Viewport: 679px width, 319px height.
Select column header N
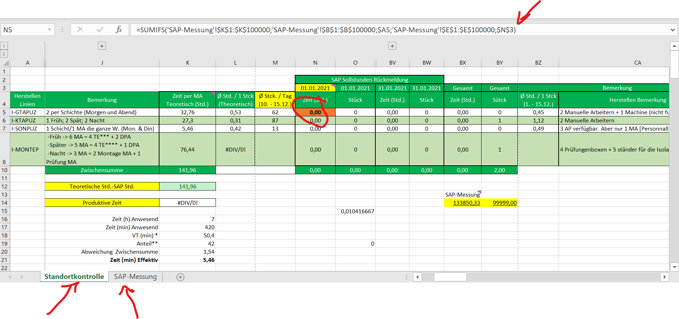(315, 62)
